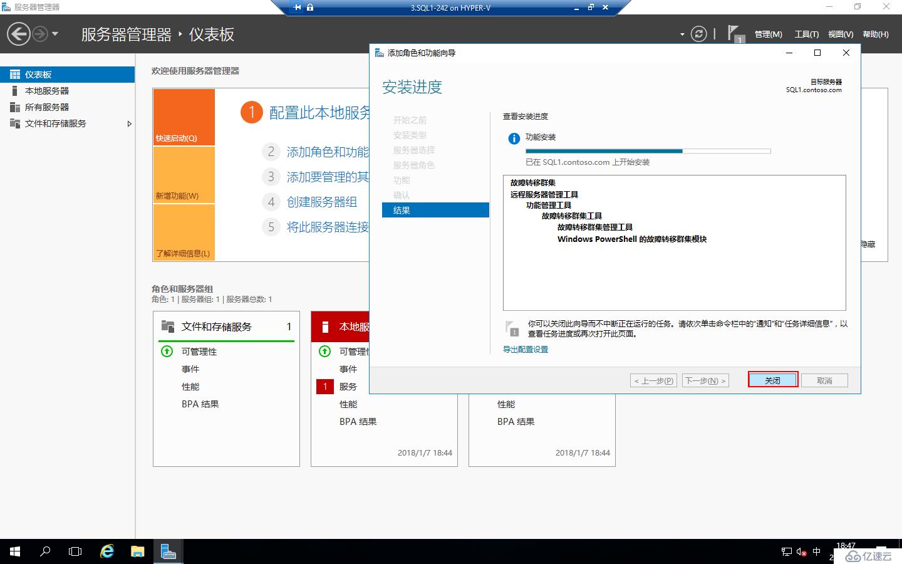Screen dimensions: 902x564
Task: Maximize the 添加角色和功能向导 window
Action: [x=817, y=53]
